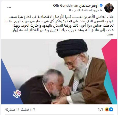118x115 pixels.
Task: Click the blue verified badge beside the name
Action: point(101,5)
